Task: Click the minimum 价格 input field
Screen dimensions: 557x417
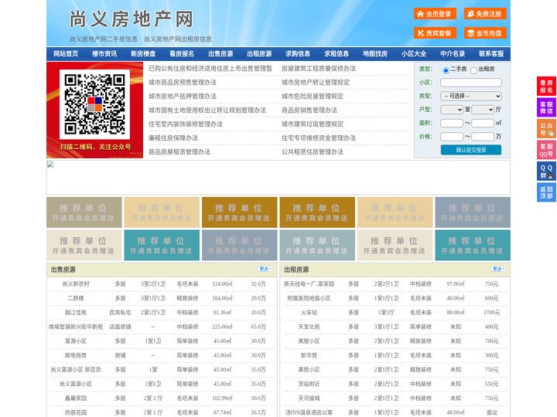Action: 452,137
